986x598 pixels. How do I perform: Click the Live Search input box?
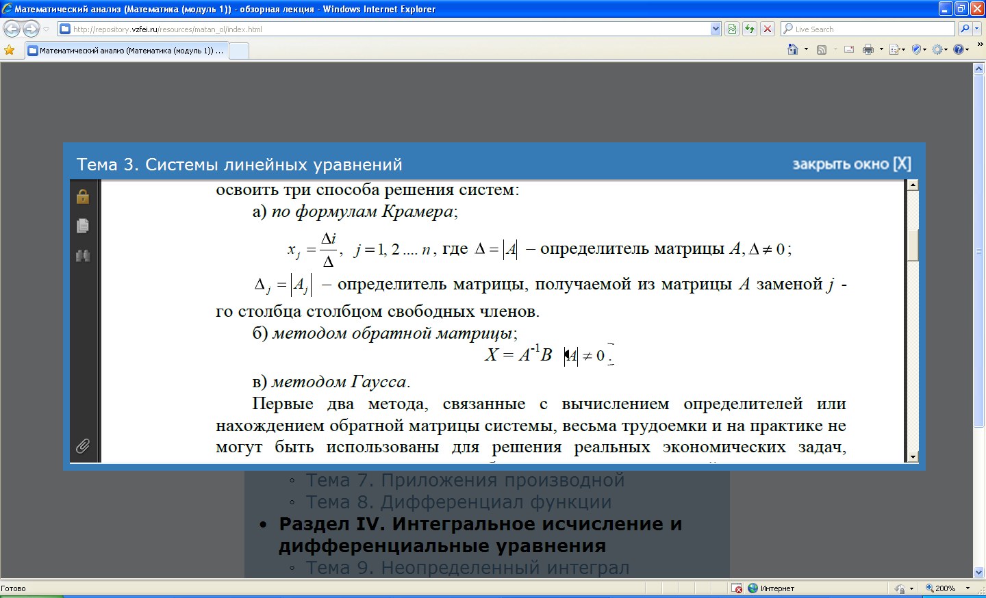point(868,29)
